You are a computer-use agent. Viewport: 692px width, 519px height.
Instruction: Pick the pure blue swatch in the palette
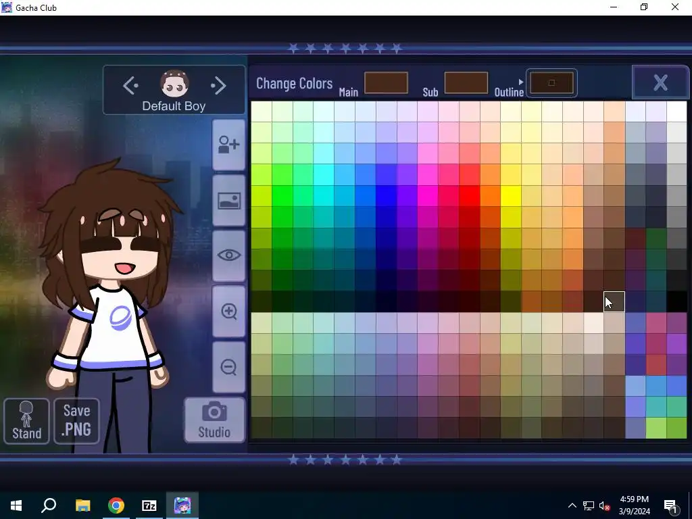coord(386,195)
